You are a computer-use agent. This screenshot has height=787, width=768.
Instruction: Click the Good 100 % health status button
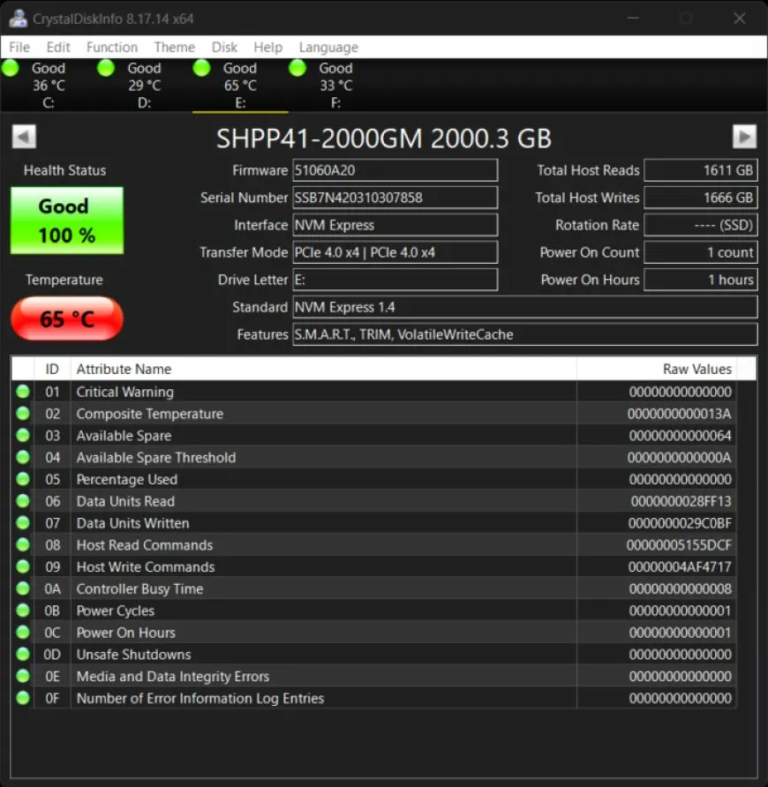(67, 221)
